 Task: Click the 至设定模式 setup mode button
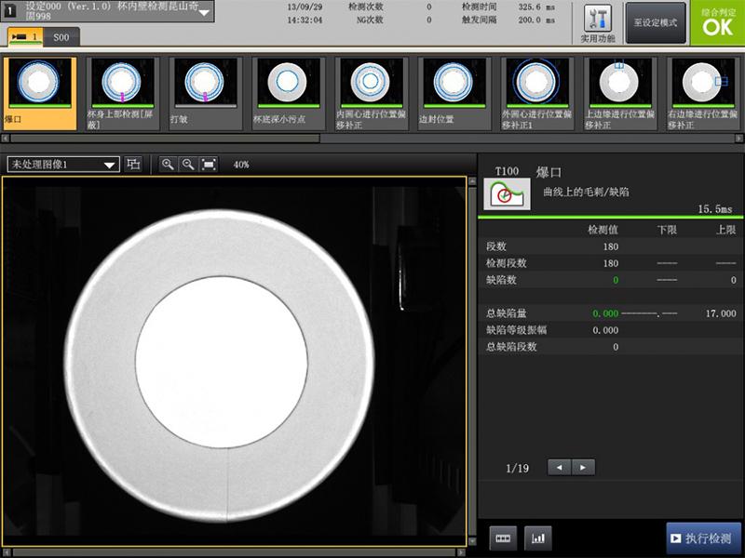[656, 22]
